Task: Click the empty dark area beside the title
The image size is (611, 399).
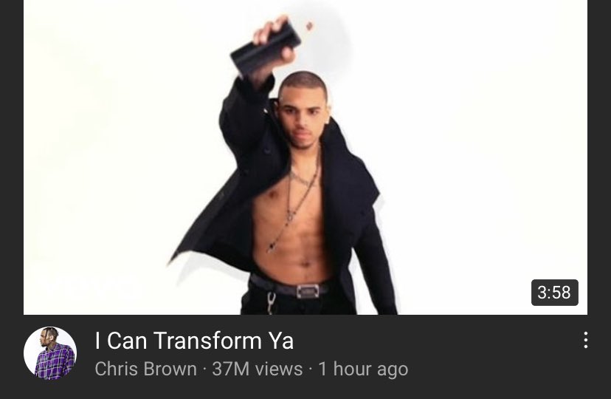Action: 436,341
